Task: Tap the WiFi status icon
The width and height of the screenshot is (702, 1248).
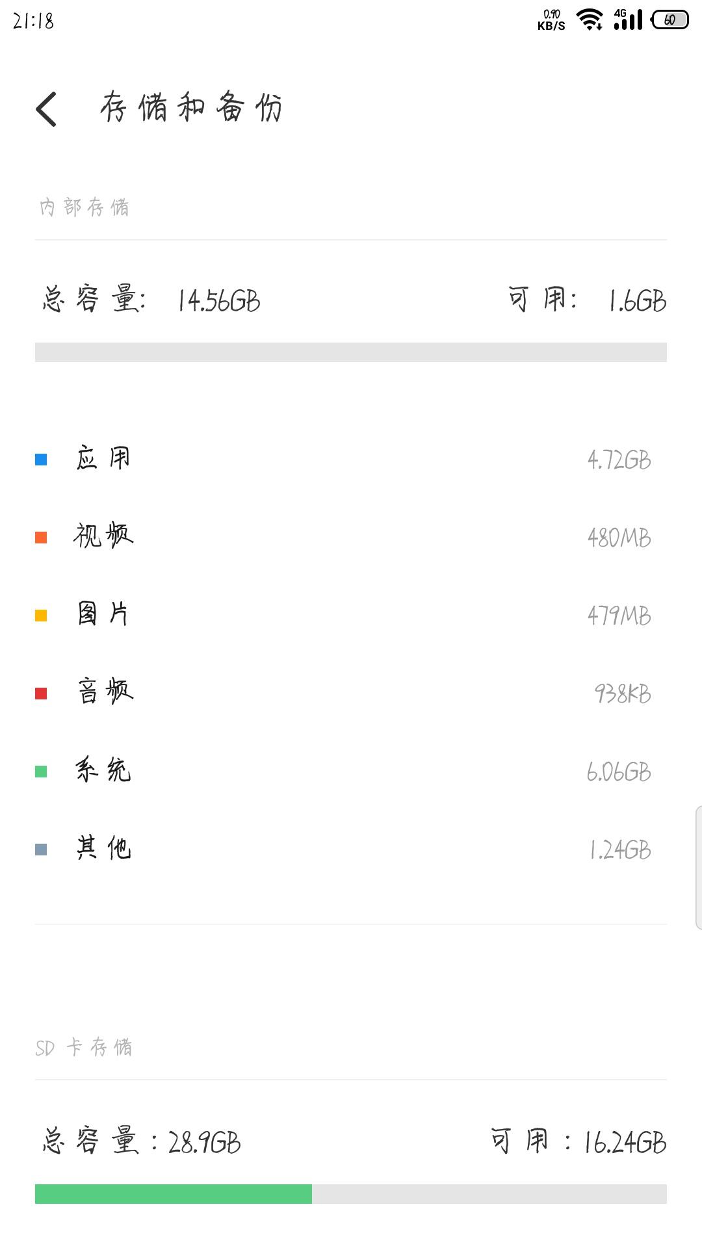Action: pos(590,19)
